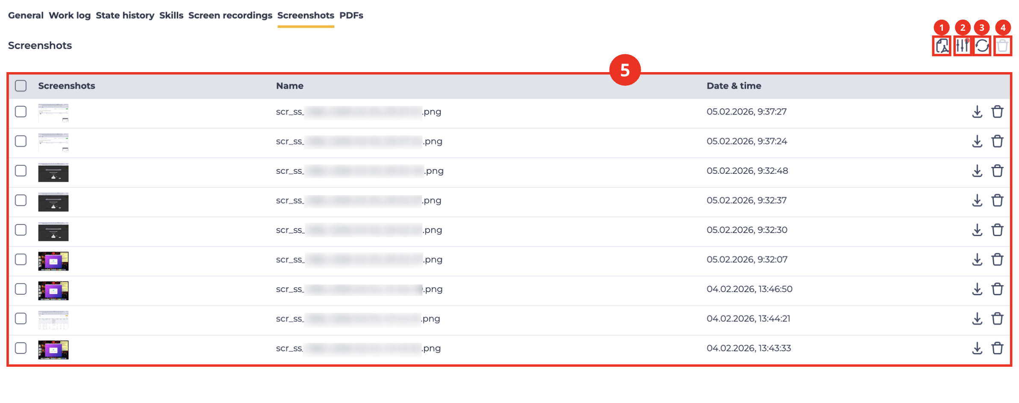Click the Date & time column header
Viewport: 1019px width, 403px height.
pos(734,86)
